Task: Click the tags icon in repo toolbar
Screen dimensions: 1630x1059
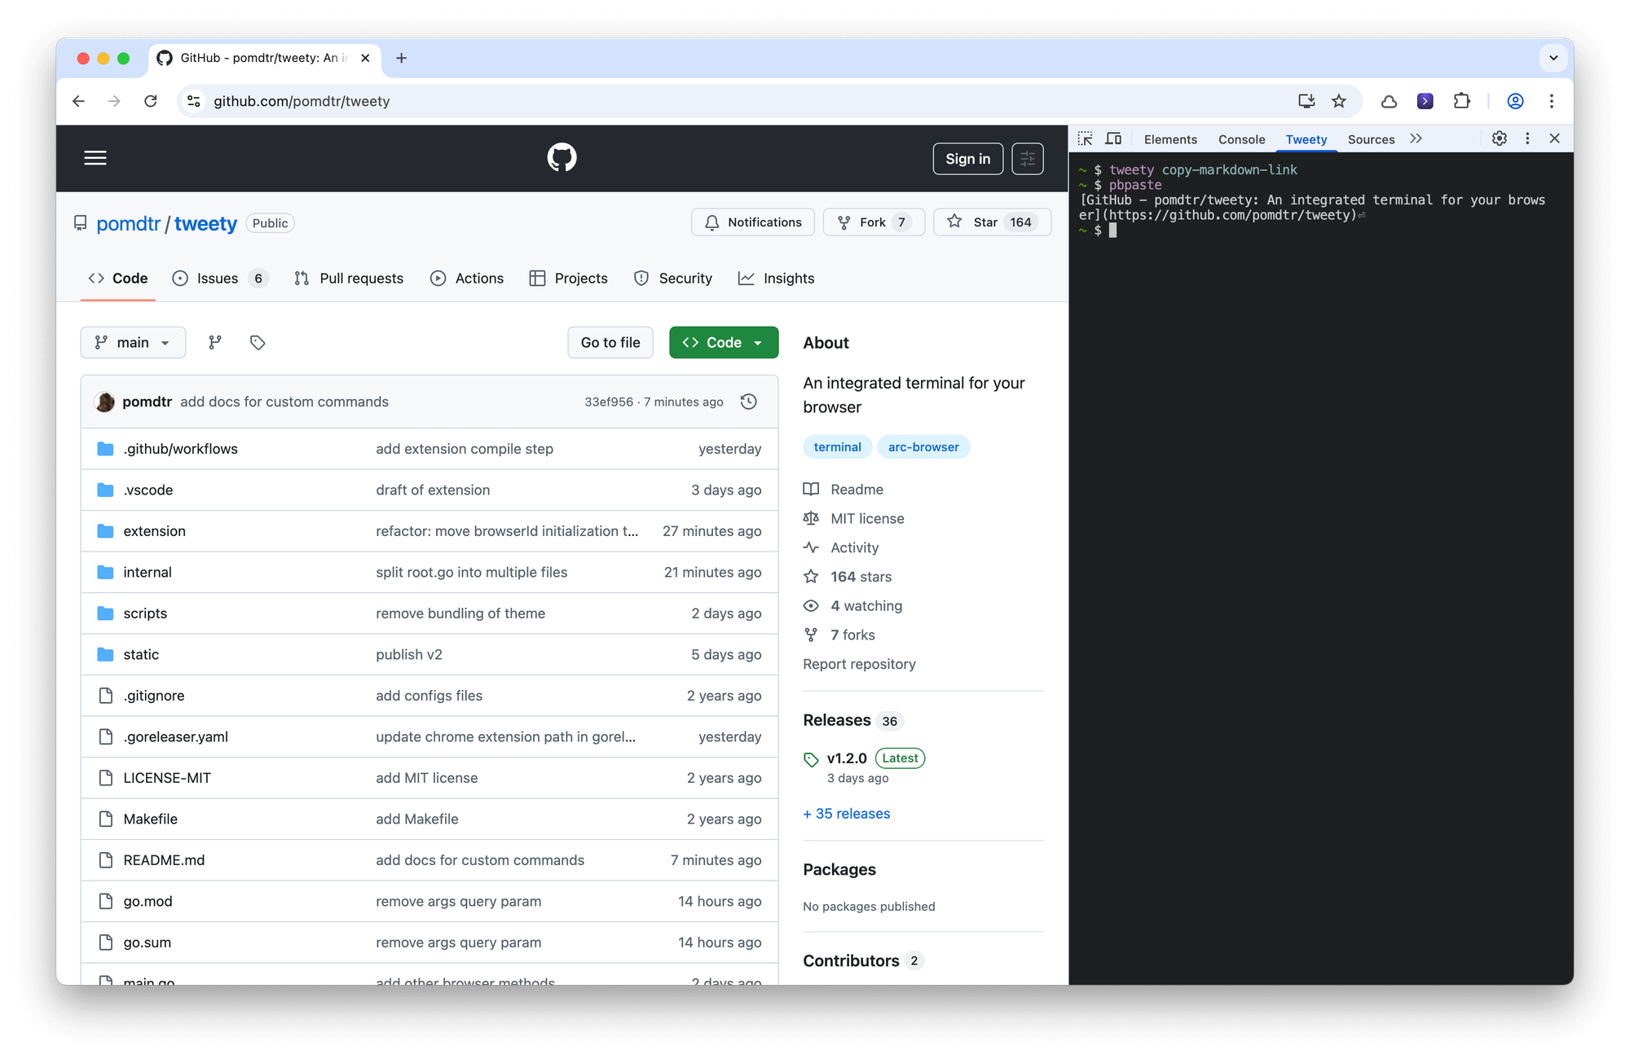Action: 258,343
